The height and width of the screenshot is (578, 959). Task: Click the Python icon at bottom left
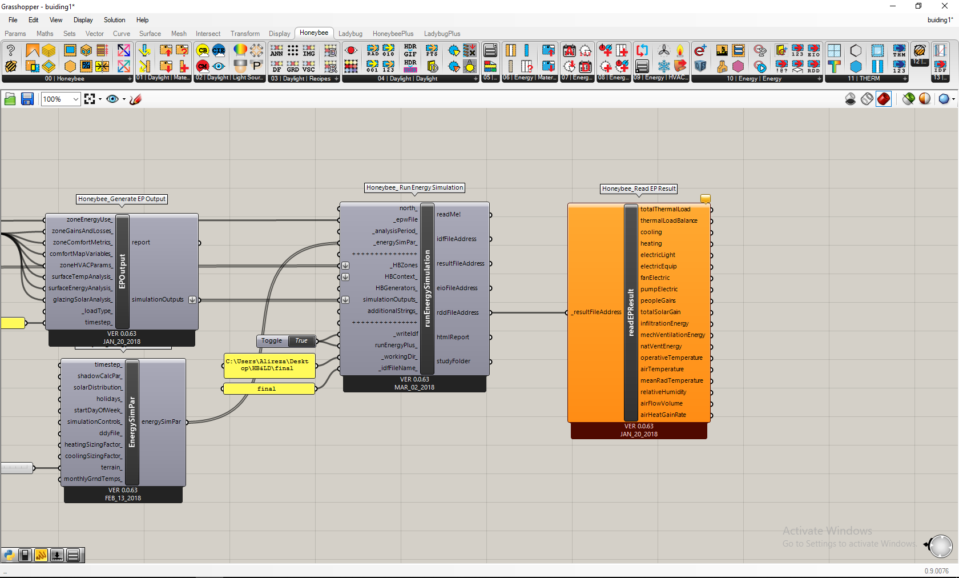coord(9,555)
